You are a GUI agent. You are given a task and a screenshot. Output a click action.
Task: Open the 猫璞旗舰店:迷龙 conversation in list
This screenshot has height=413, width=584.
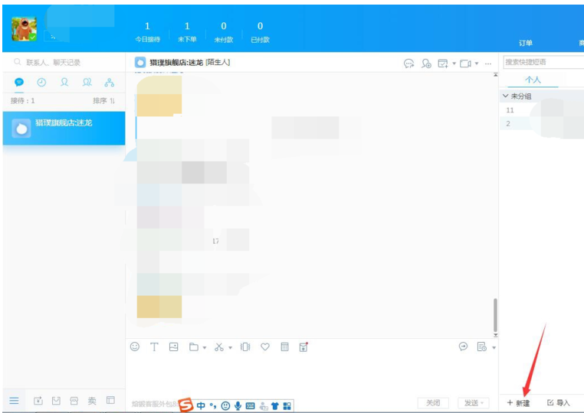point(64,128)
